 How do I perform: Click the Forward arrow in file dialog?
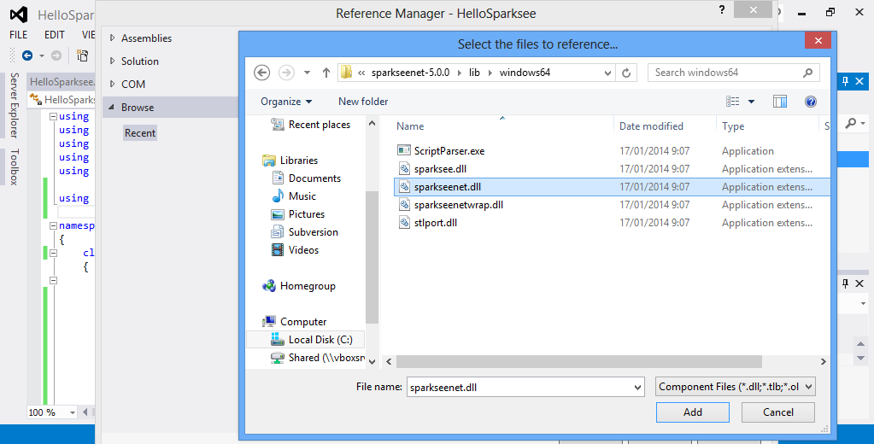(286, 73)
